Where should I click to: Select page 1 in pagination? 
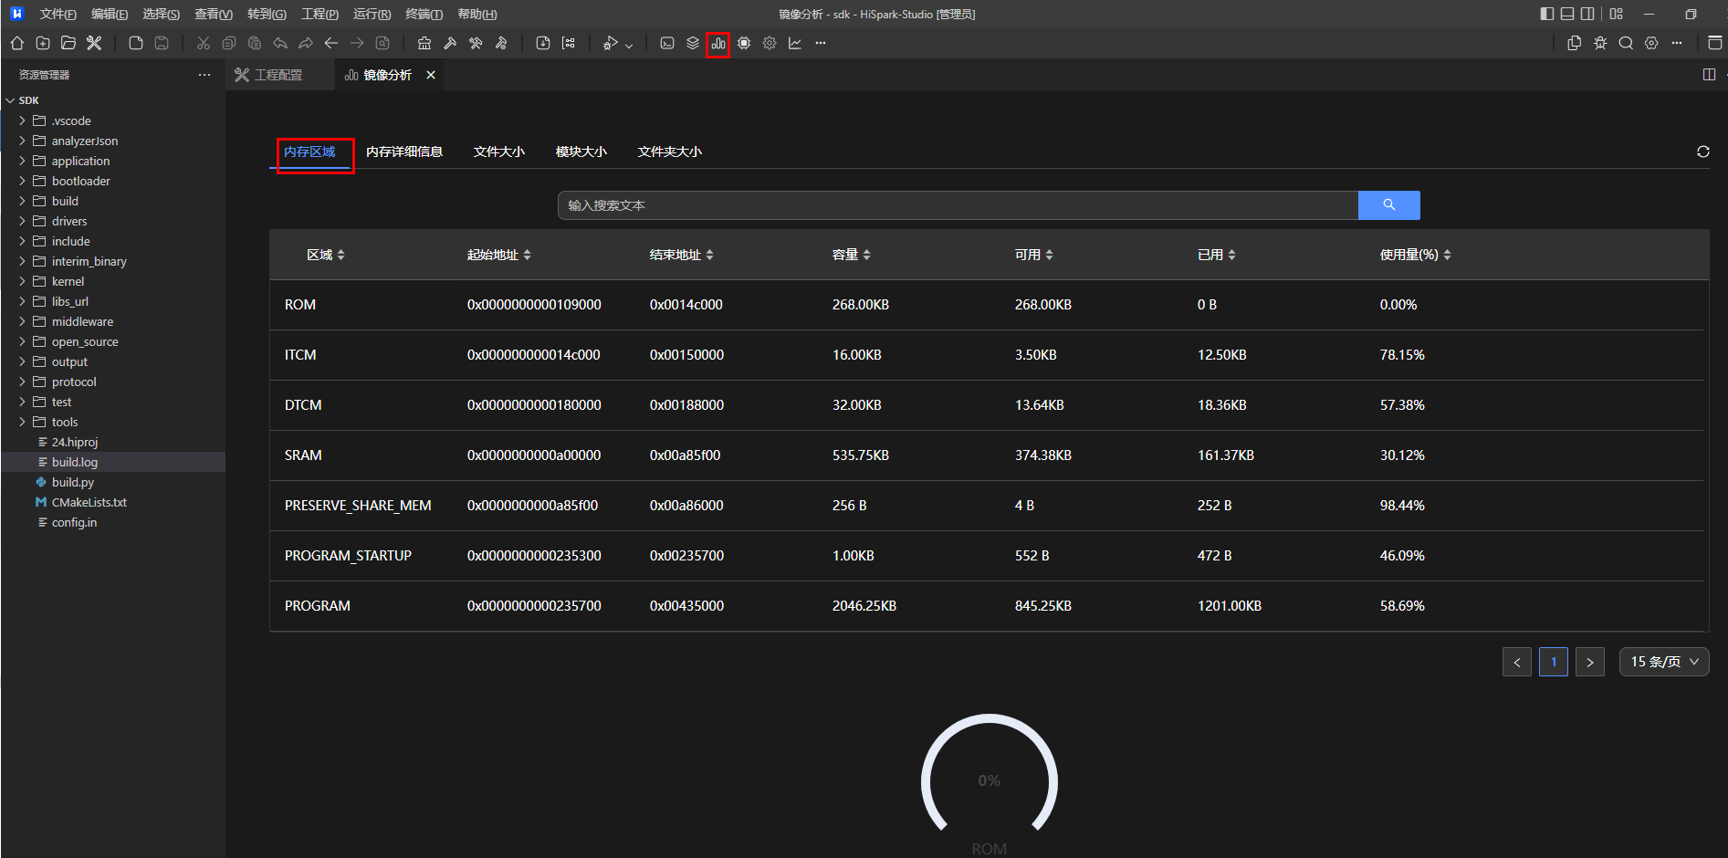coord(1554,662)
